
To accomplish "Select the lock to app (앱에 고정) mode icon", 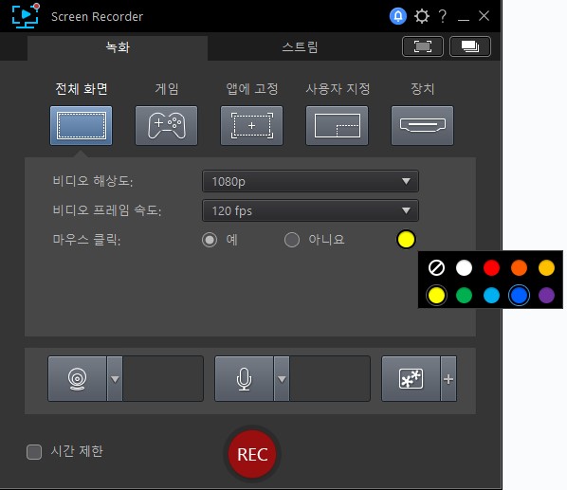I will click(x=251, y=125).
